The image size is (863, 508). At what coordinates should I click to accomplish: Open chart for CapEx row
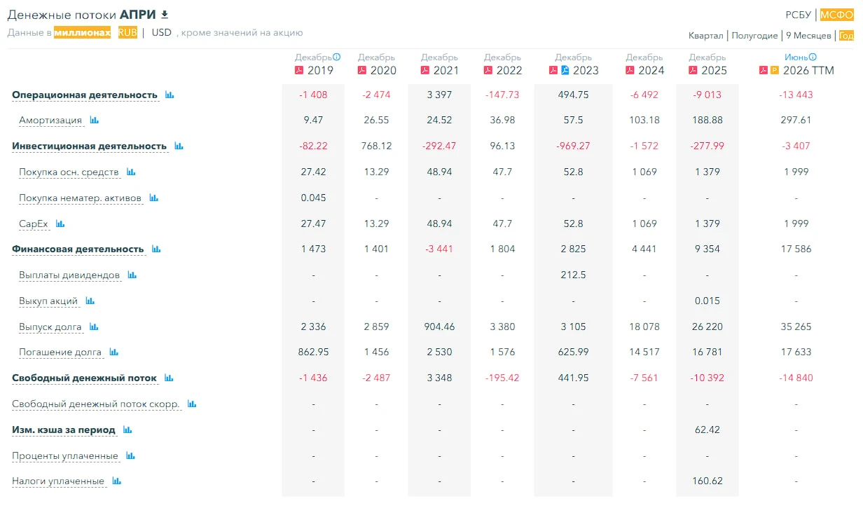point(60,224)
